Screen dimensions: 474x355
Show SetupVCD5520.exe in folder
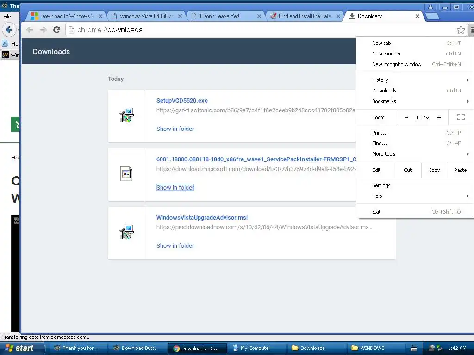point(175,129)
